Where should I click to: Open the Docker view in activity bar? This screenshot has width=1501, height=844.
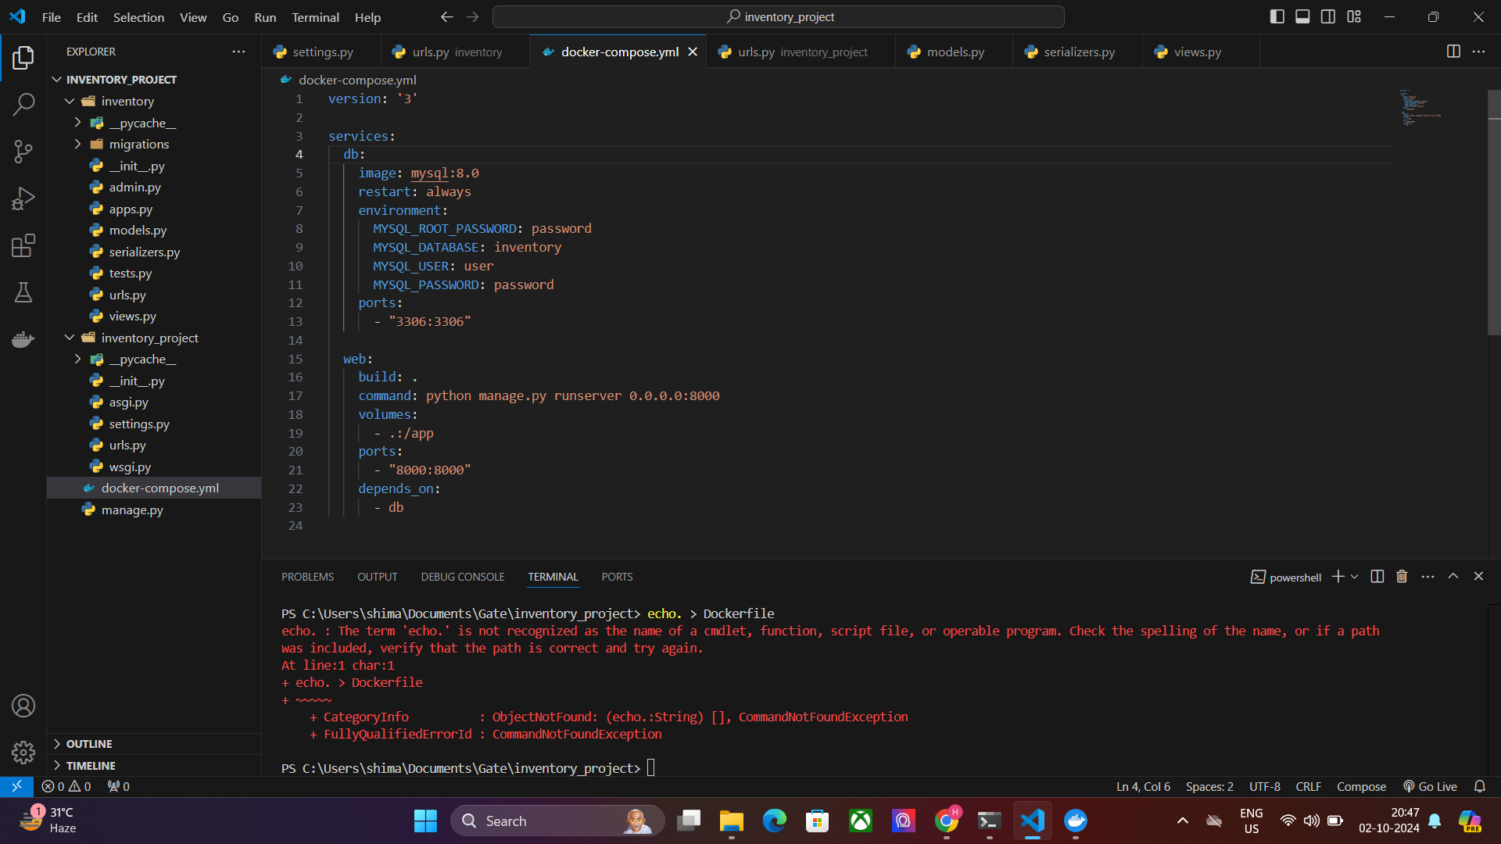[x=23, y=340]
